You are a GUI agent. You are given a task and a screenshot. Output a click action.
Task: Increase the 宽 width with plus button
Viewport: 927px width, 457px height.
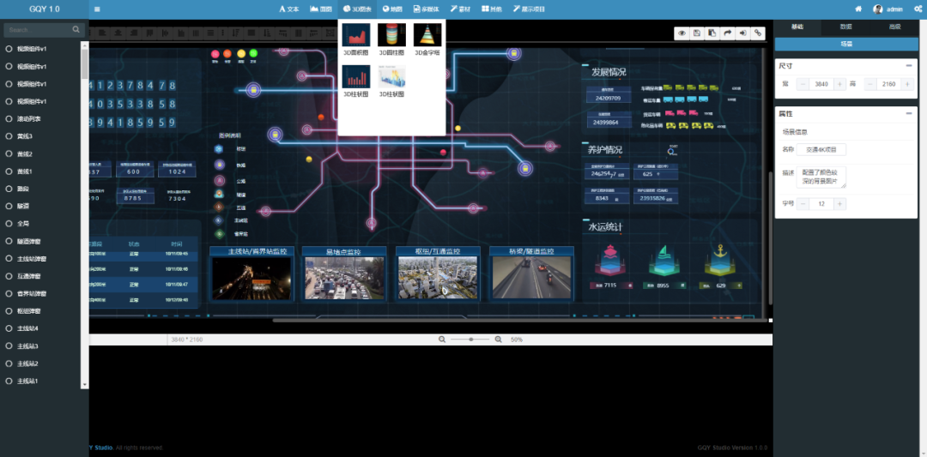tap(840, 84)
